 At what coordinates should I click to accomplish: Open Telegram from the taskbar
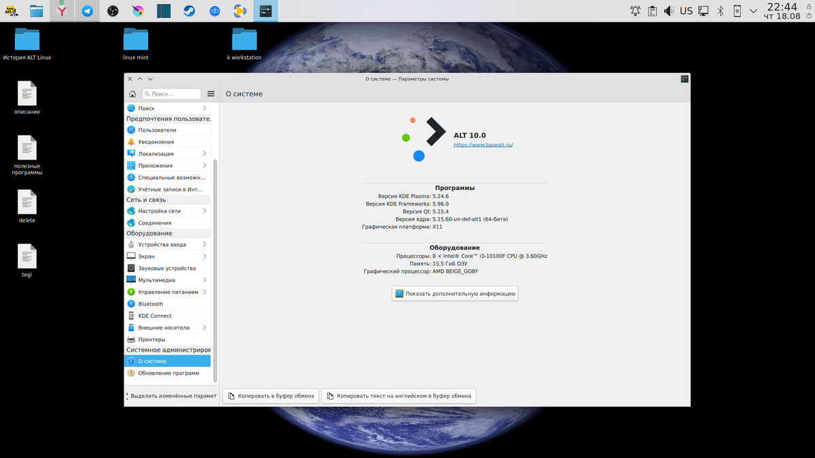click(x=87, y=11)
